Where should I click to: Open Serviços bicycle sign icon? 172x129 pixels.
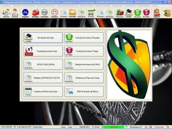[55, 13]
